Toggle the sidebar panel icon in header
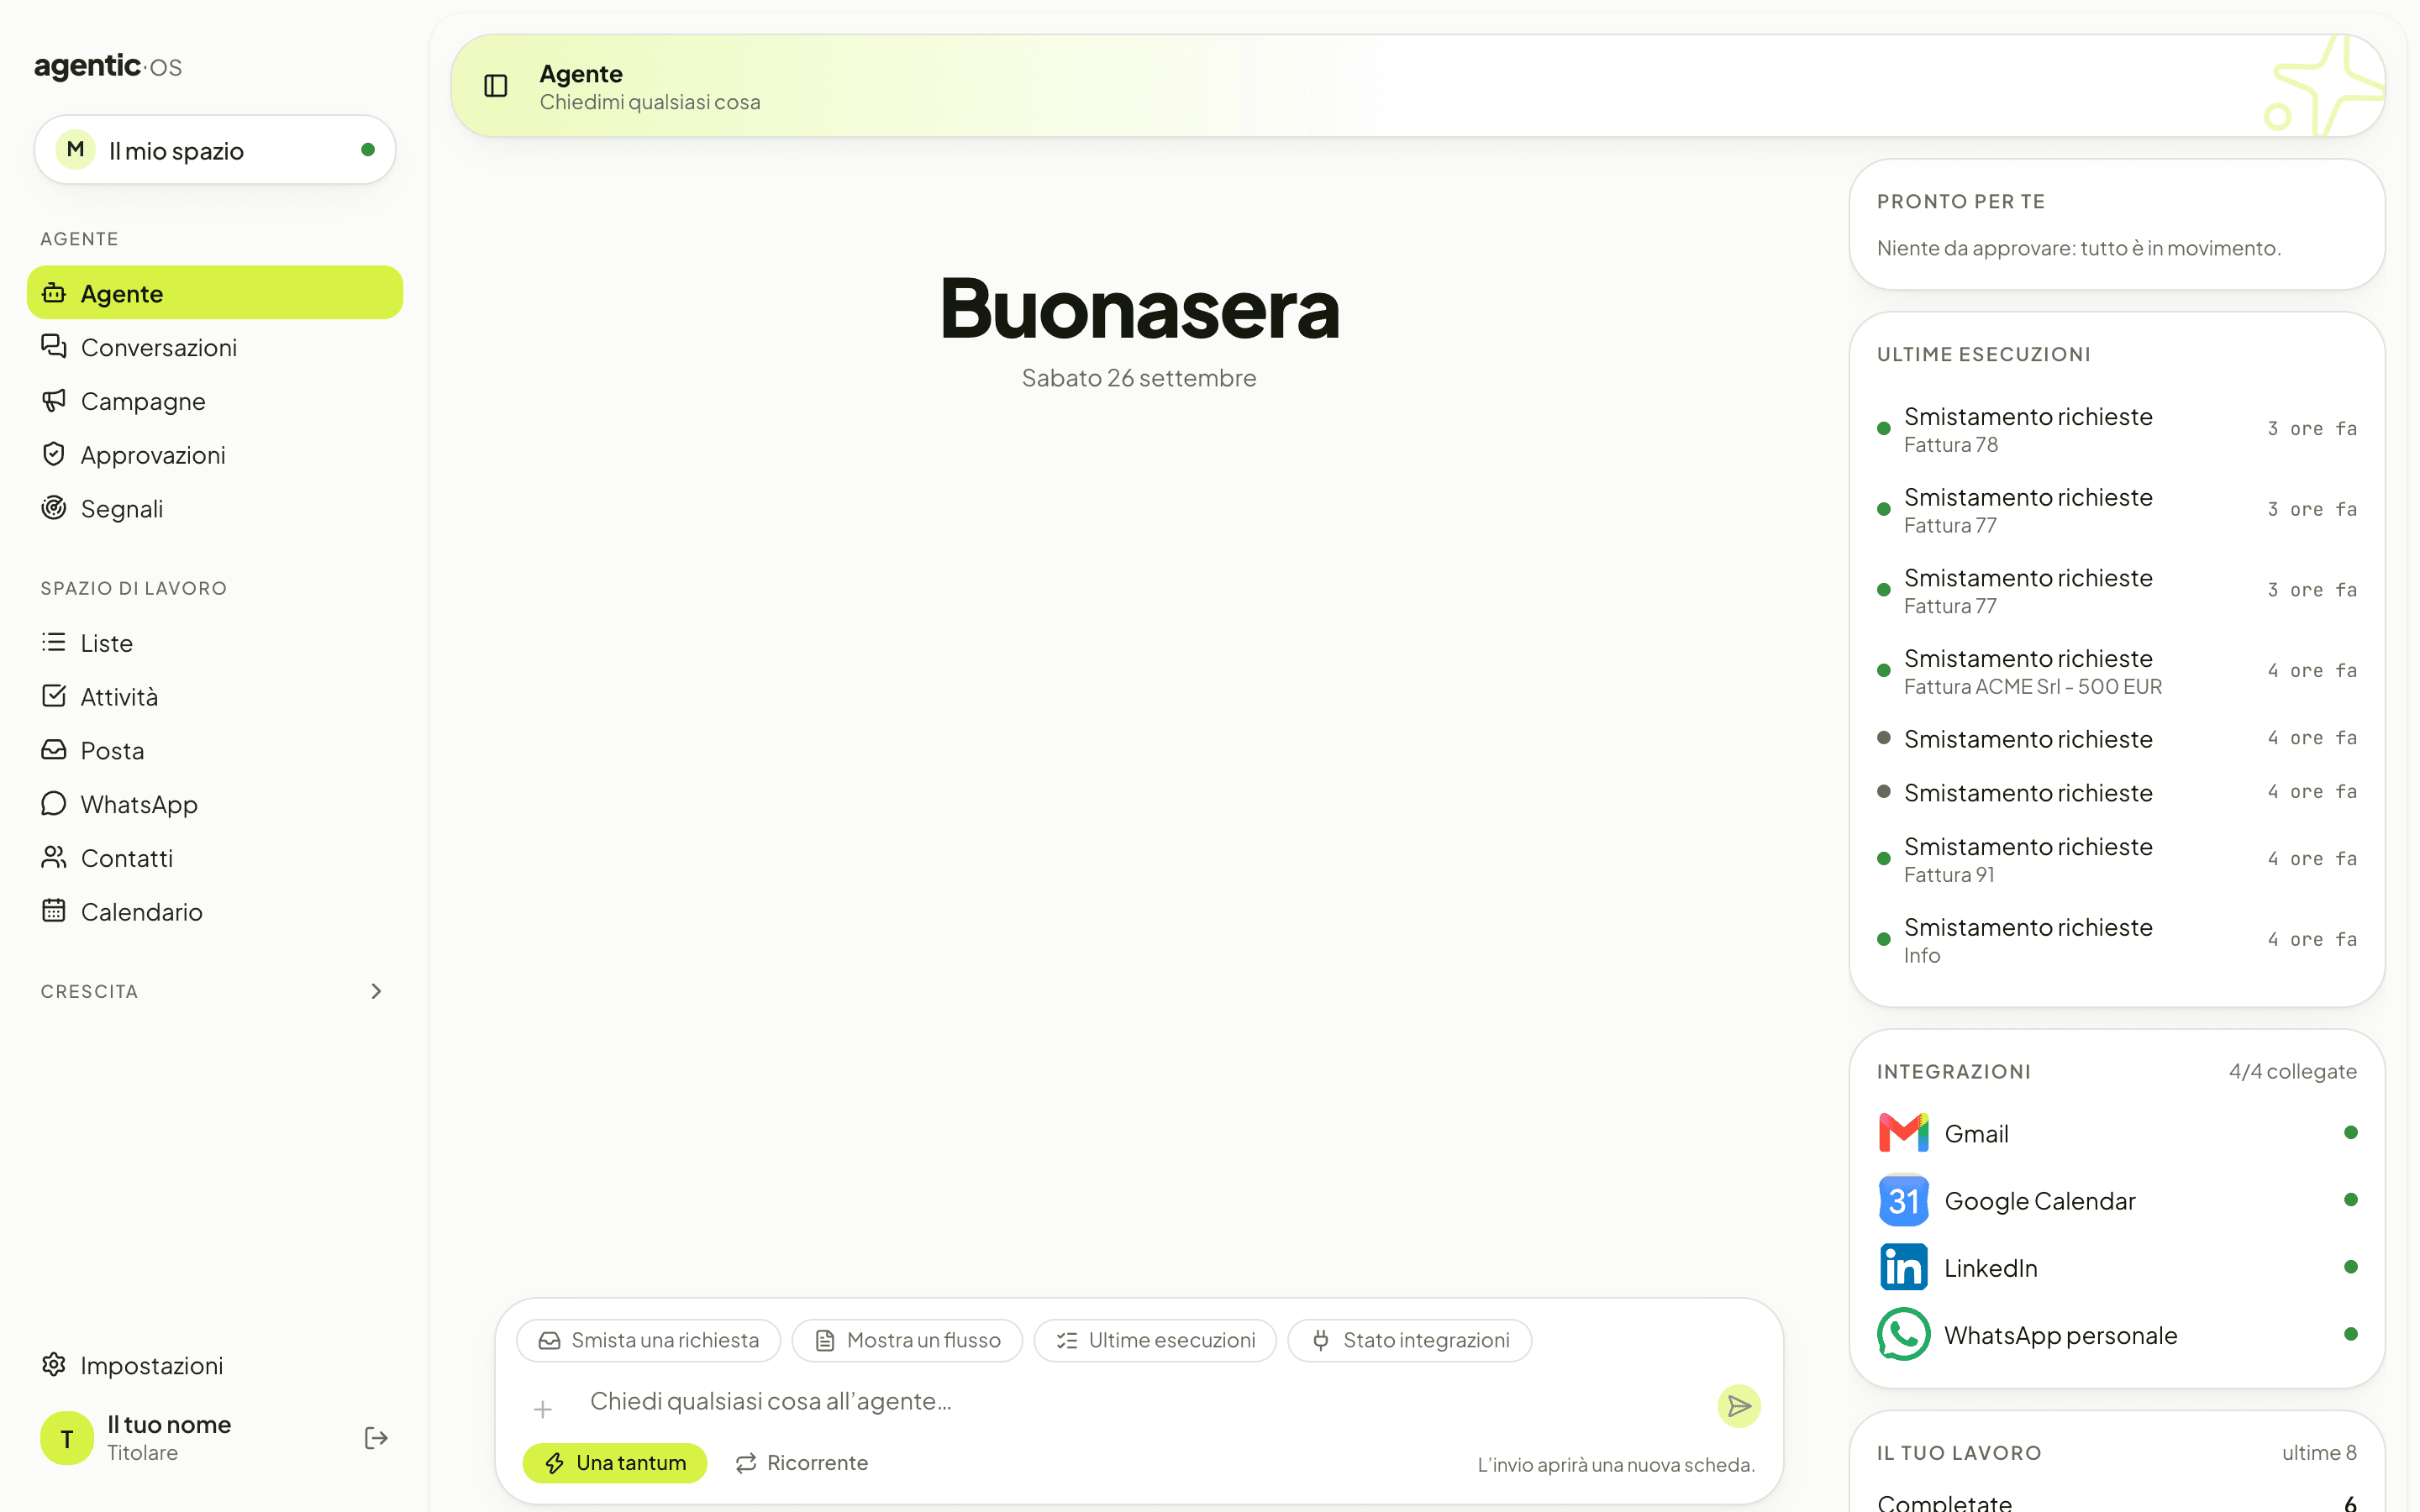The width and height of the screenshot is (2420, 1512). click(495, 86)
